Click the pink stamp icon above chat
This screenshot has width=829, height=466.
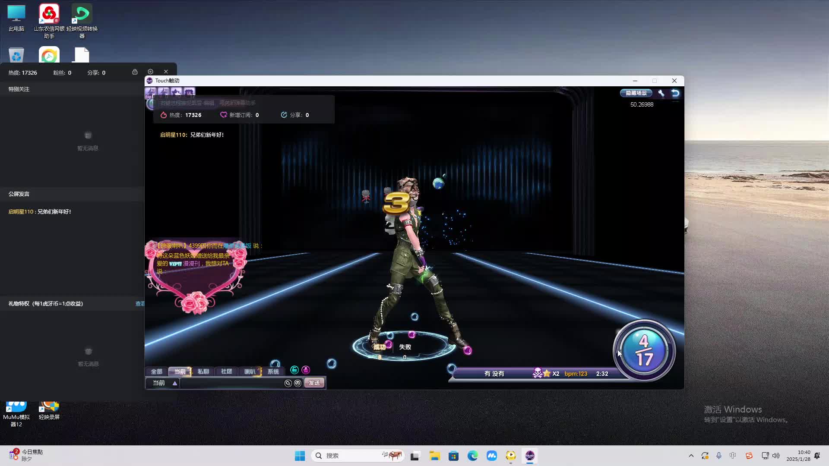coord(306,370)
